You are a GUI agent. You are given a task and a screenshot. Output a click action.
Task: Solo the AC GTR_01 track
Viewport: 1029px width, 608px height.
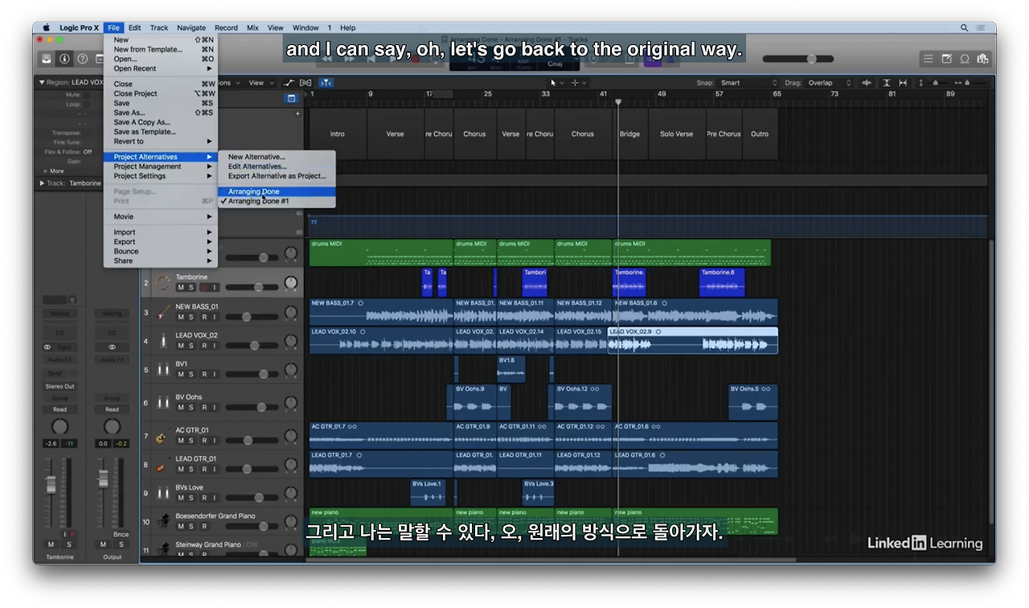[191, 441]
